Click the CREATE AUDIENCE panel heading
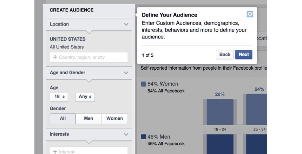This screenshot has width=302, height=154. [72, 10]
